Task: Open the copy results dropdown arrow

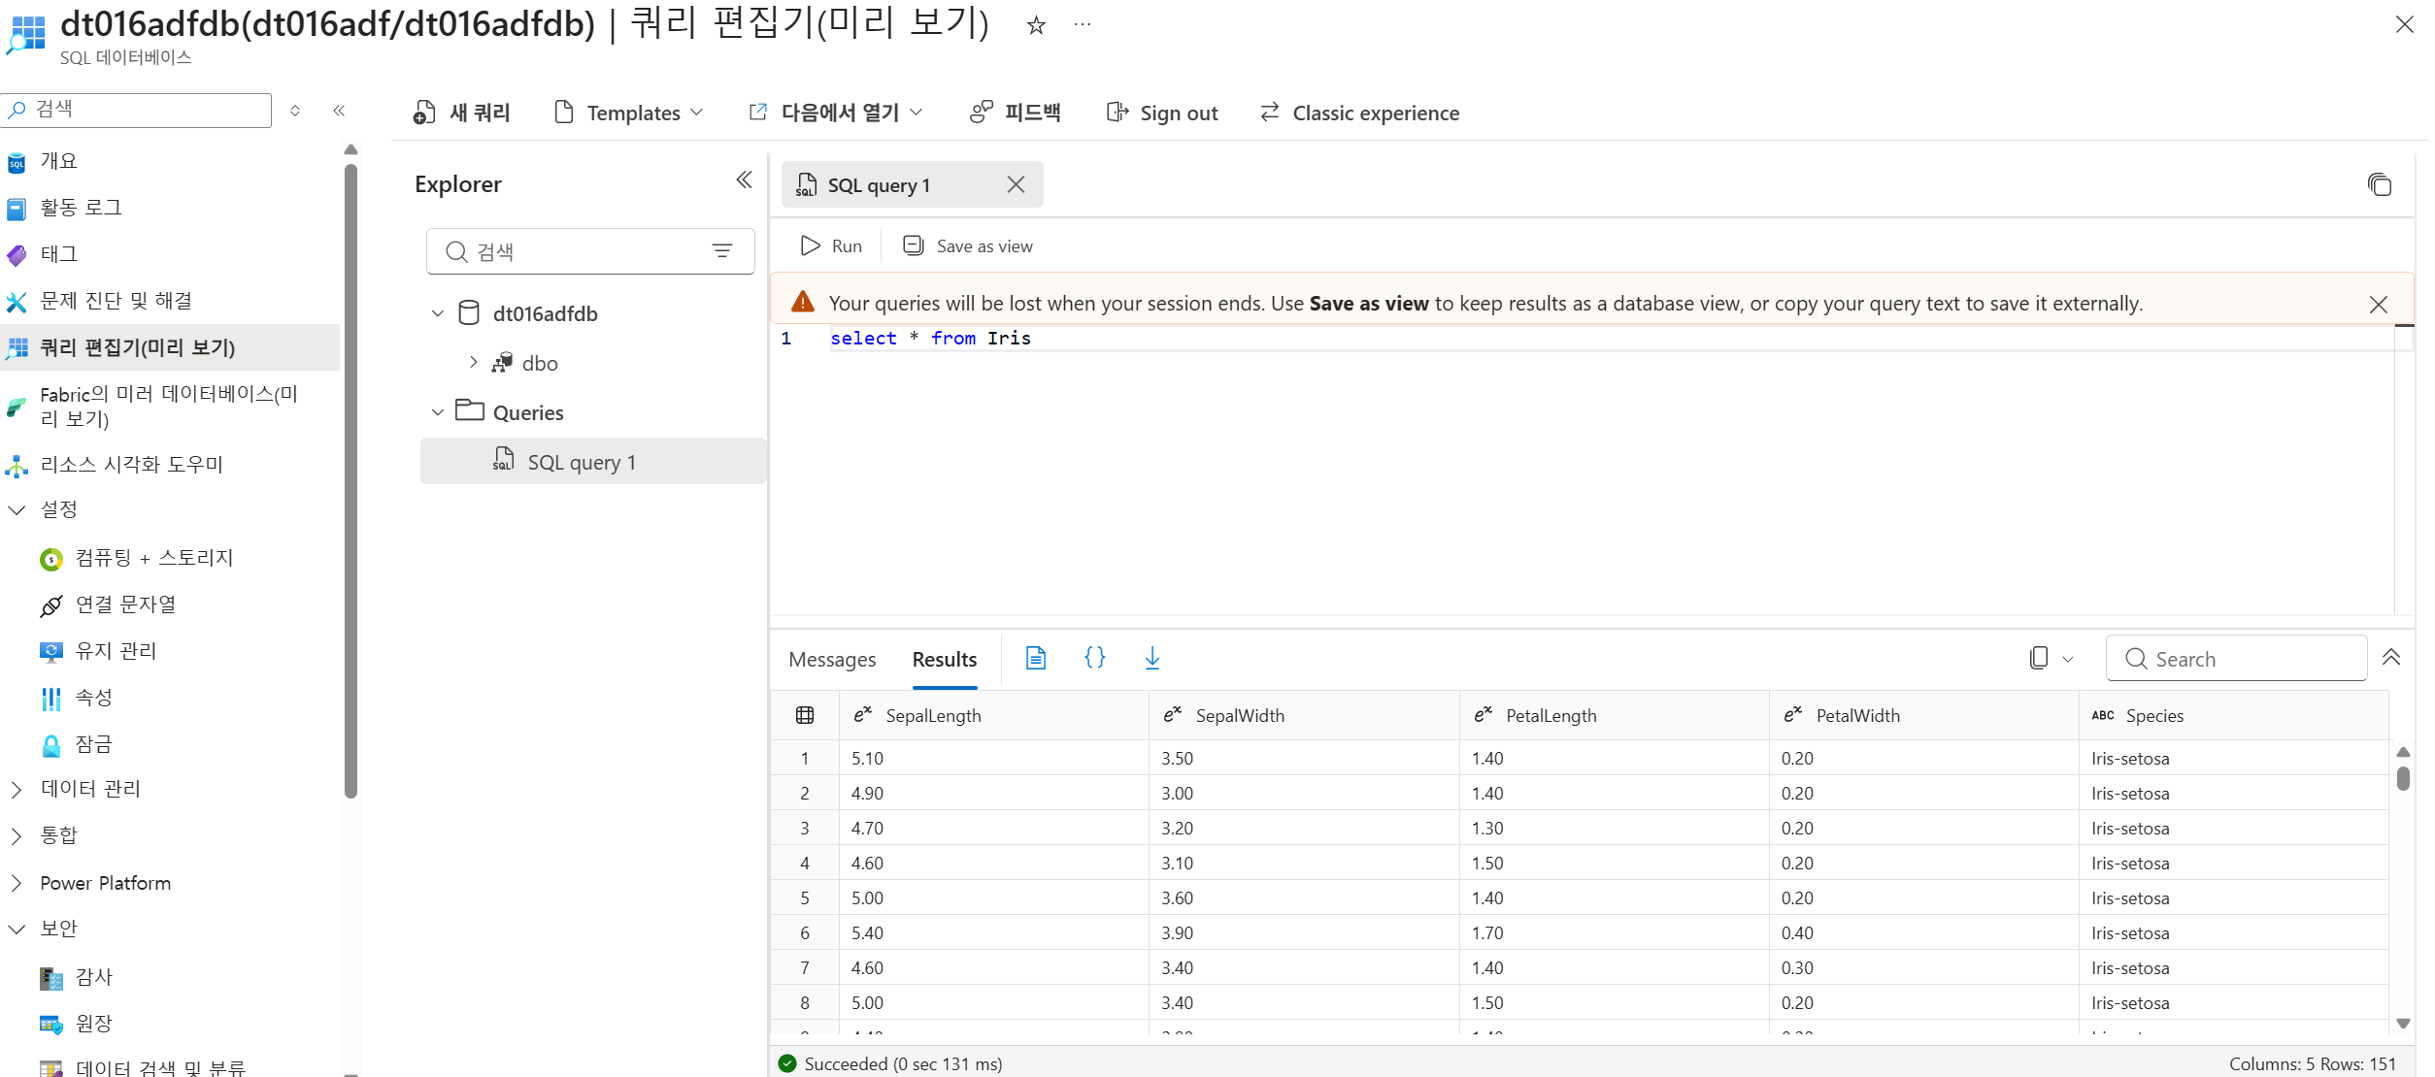Action: [x=2068, y=660]
